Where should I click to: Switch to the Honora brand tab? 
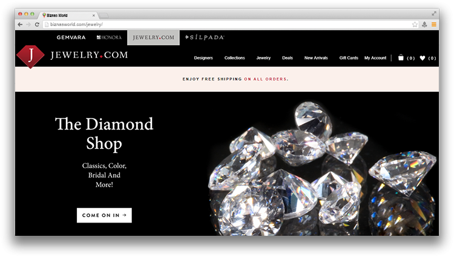(x=109, y=37)
